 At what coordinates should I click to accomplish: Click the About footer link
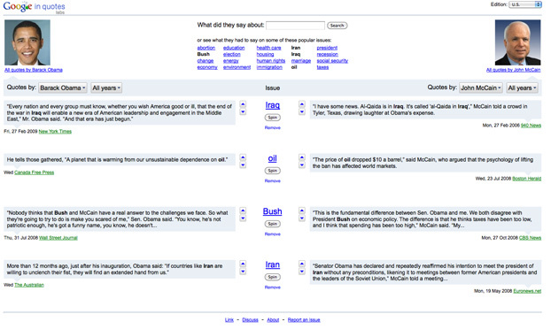coord(273,320)
